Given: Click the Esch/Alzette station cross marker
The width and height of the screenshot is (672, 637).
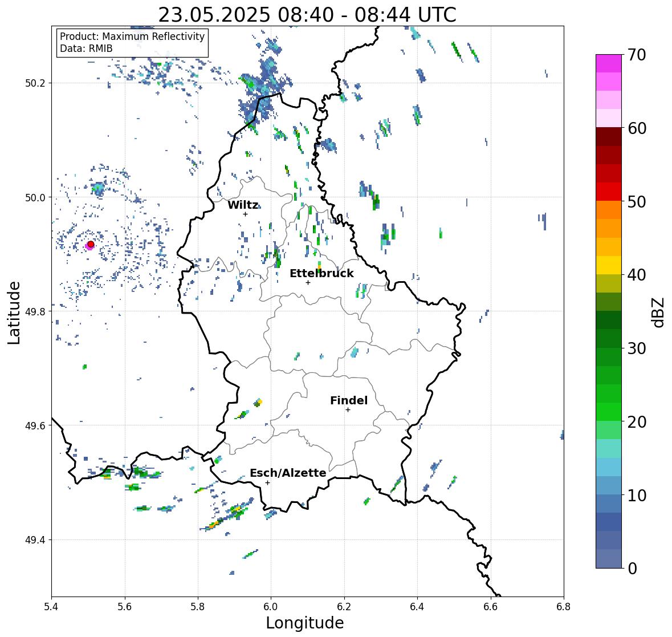Looking at the screenshot, I should 267,482.
